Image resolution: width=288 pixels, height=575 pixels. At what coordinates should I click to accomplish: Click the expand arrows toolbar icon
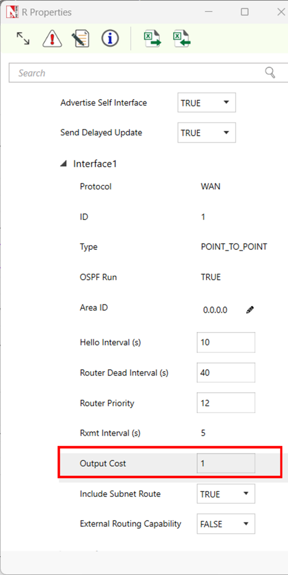pos(23,38)
